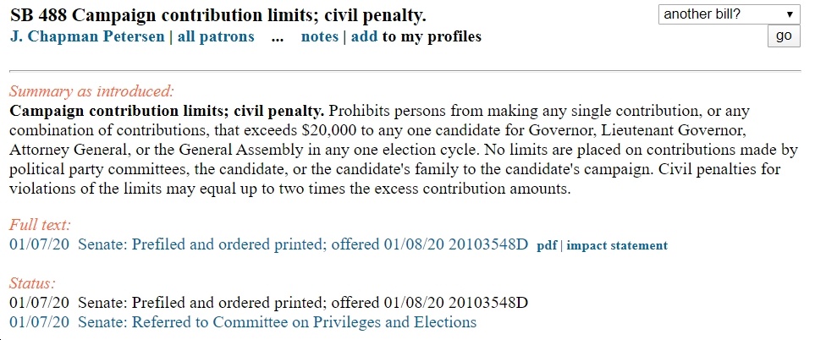
Task: Open the notes link
Action: (x=320, y=37)
